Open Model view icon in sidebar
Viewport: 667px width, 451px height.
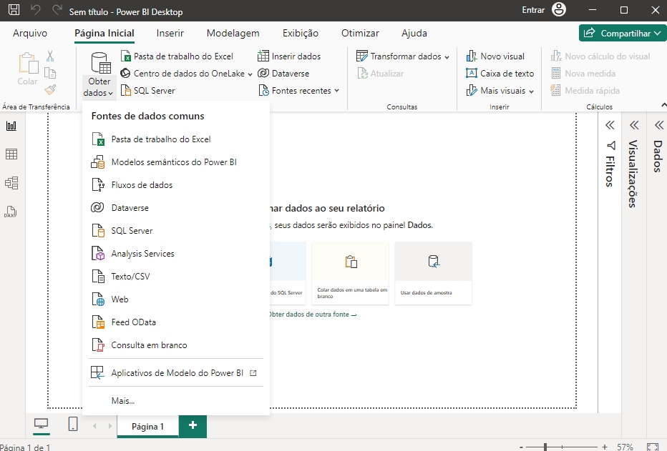[x=11, y=183]
